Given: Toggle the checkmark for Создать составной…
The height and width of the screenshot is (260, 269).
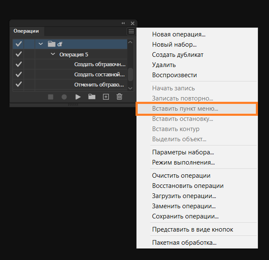Looking at the screenshot, I should coord(19,74).
